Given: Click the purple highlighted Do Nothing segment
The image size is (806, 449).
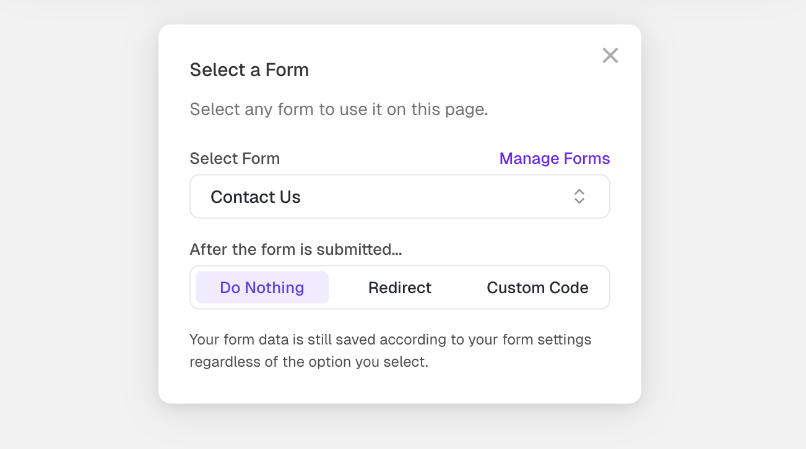Looking at the screenshot, I should click(x=262, y=288).
